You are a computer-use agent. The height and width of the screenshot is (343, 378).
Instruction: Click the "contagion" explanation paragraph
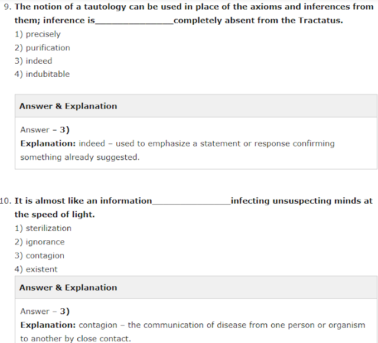[192, 332]
